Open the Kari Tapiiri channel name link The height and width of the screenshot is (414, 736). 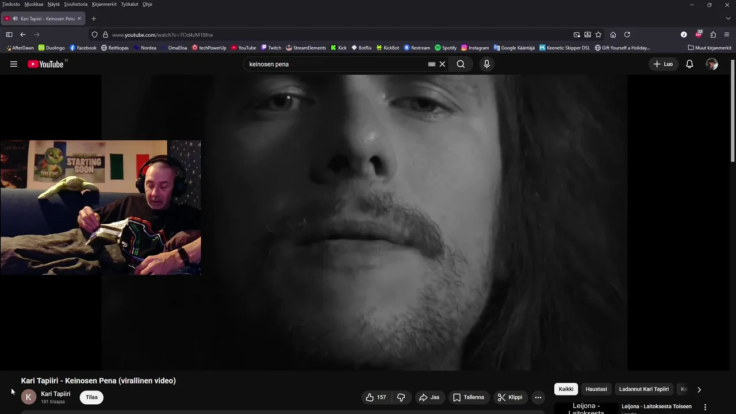56,394
